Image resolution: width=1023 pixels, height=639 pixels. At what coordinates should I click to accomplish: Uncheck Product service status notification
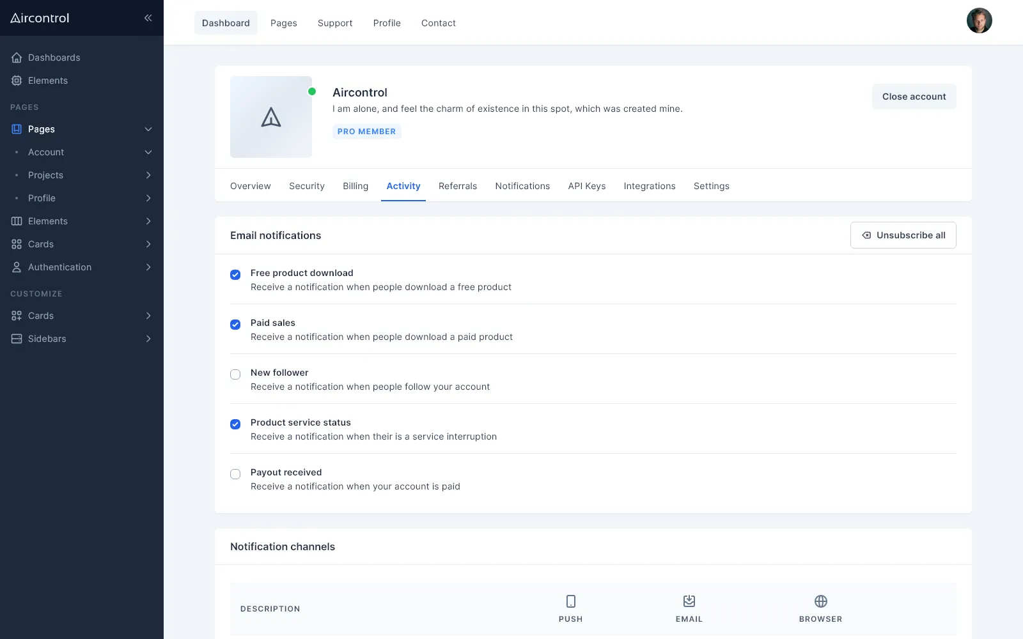(x=235, y=424)
